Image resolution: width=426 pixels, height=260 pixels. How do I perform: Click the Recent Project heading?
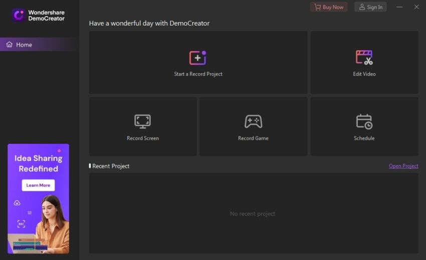[111, 166]
